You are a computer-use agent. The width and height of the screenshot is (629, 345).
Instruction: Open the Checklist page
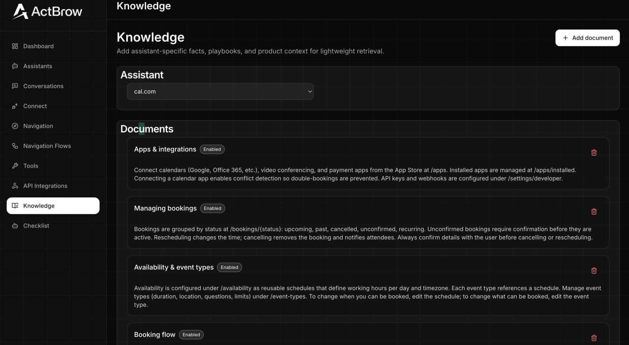[x=53, y=226]
